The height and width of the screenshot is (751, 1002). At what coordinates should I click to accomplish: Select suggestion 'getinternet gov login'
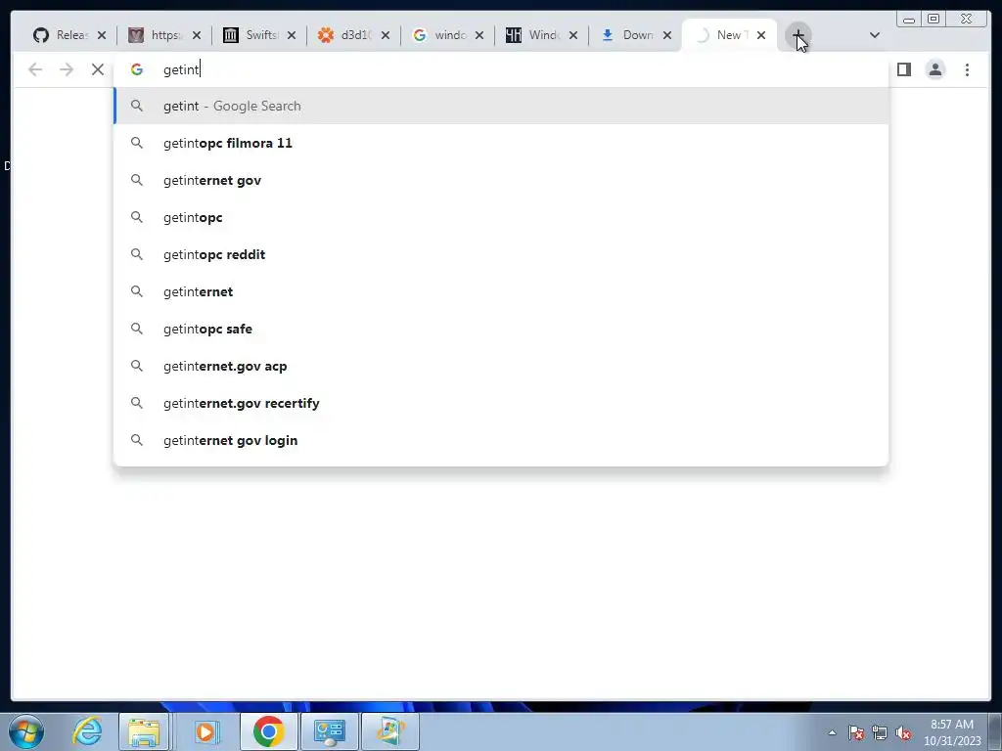click(501, 440)
